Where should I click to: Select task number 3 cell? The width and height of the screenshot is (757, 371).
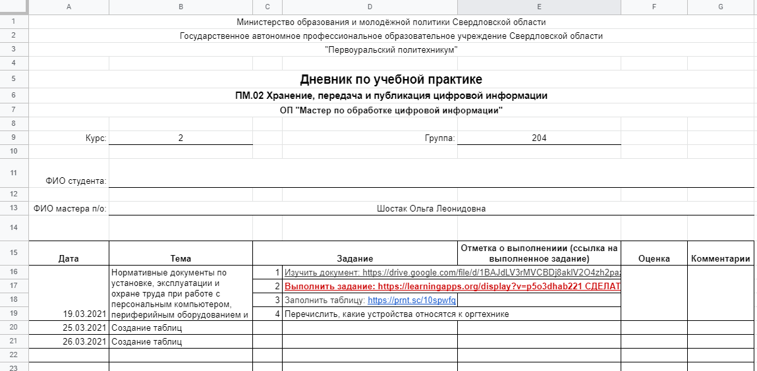267,300
